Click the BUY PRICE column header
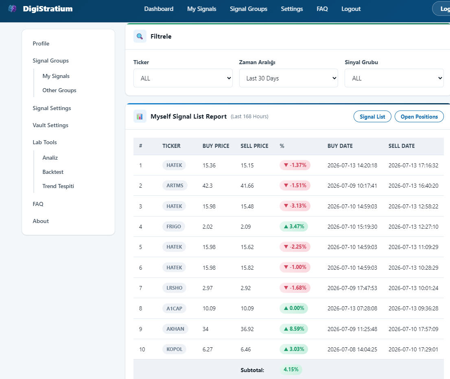 (216, 146)
